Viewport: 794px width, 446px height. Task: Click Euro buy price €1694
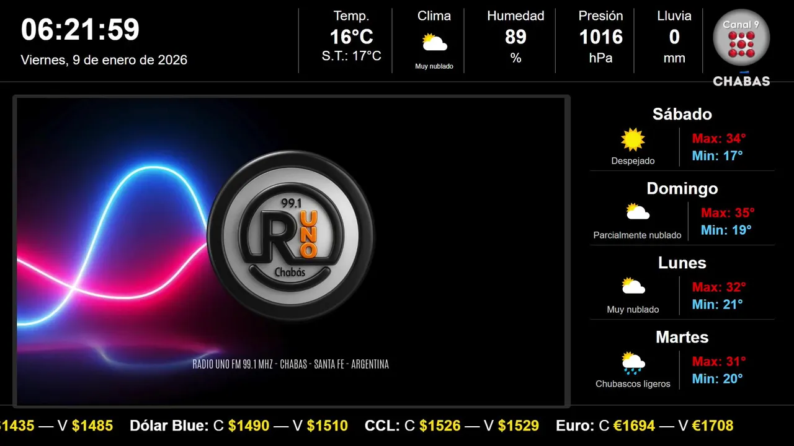634,426
